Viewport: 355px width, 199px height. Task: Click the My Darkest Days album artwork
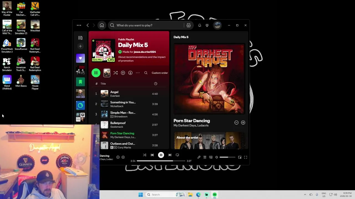point(209,79)
